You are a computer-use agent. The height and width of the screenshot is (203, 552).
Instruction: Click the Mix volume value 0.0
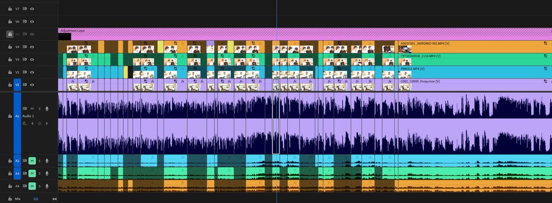coord(35,199)
